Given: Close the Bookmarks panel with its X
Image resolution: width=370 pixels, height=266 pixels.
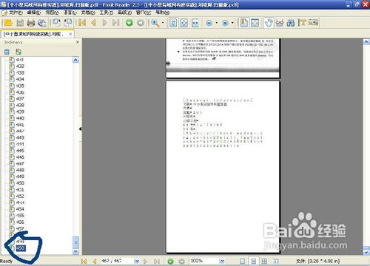Looking at the screenshot, I should coord(78,42).
